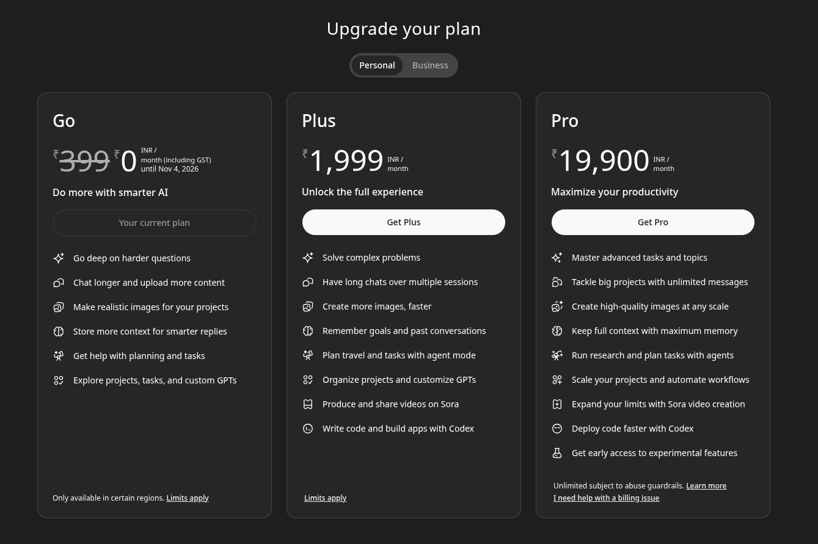
Task: Click the Plus price of 1,999 INR
Action: click(x=346, y=161)
